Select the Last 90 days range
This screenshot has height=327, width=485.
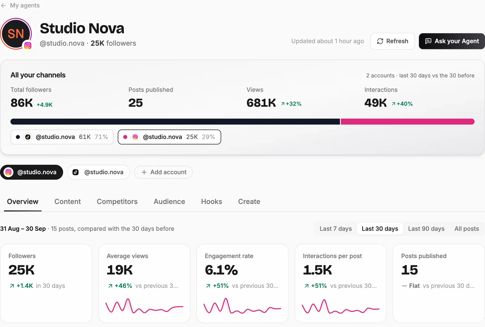coord(426,229)
